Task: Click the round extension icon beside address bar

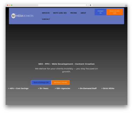Action: (90, 5)
